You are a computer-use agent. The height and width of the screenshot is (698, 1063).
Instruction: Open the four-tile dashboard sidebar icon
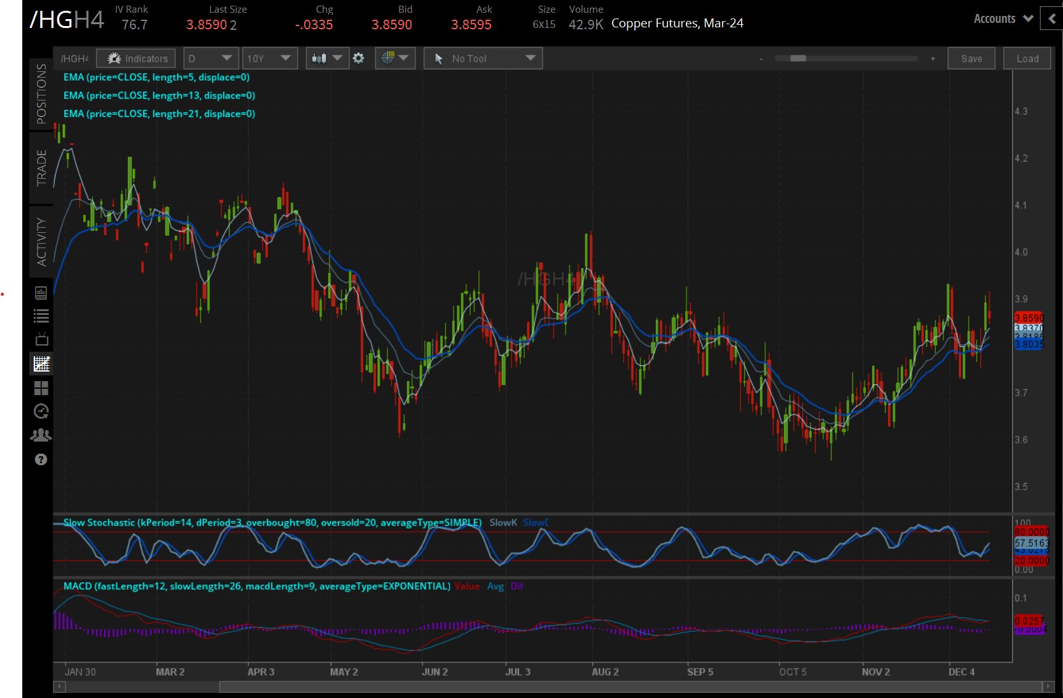[41, 388]
